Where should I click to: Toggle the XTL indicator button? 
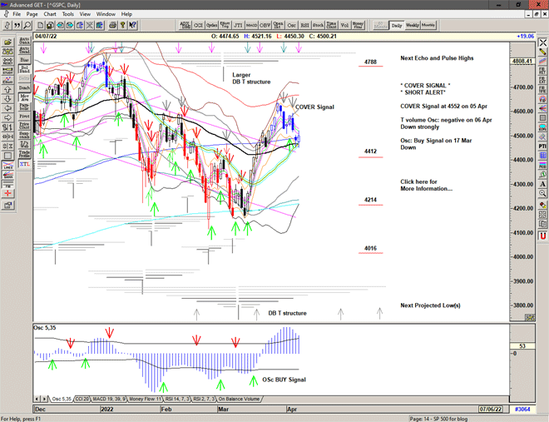point(24,166)
